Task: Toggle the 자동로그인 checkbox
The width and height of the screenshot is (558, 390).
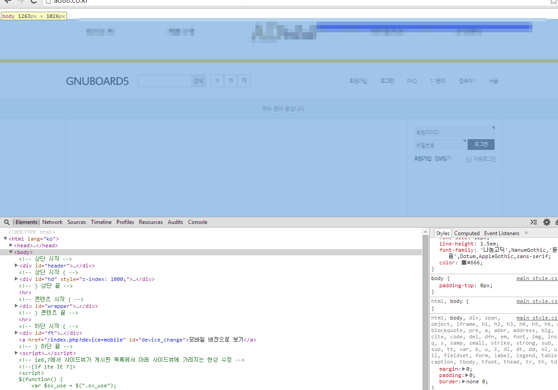Action: 469,159
